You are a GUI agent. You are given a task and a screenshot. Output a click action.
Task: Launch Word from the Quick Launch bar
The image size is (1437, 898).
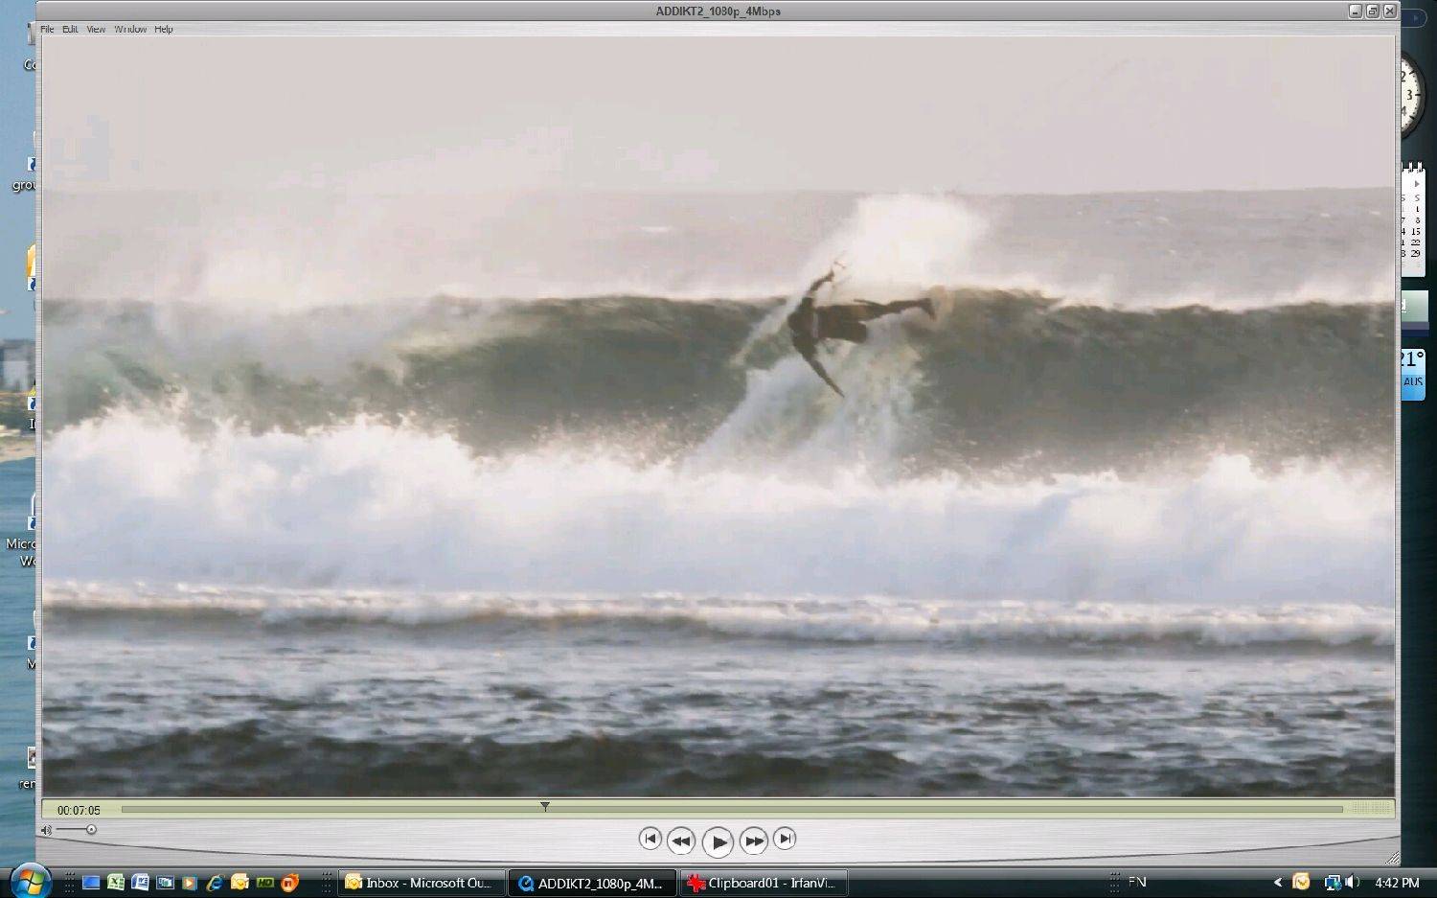[140, 883]
